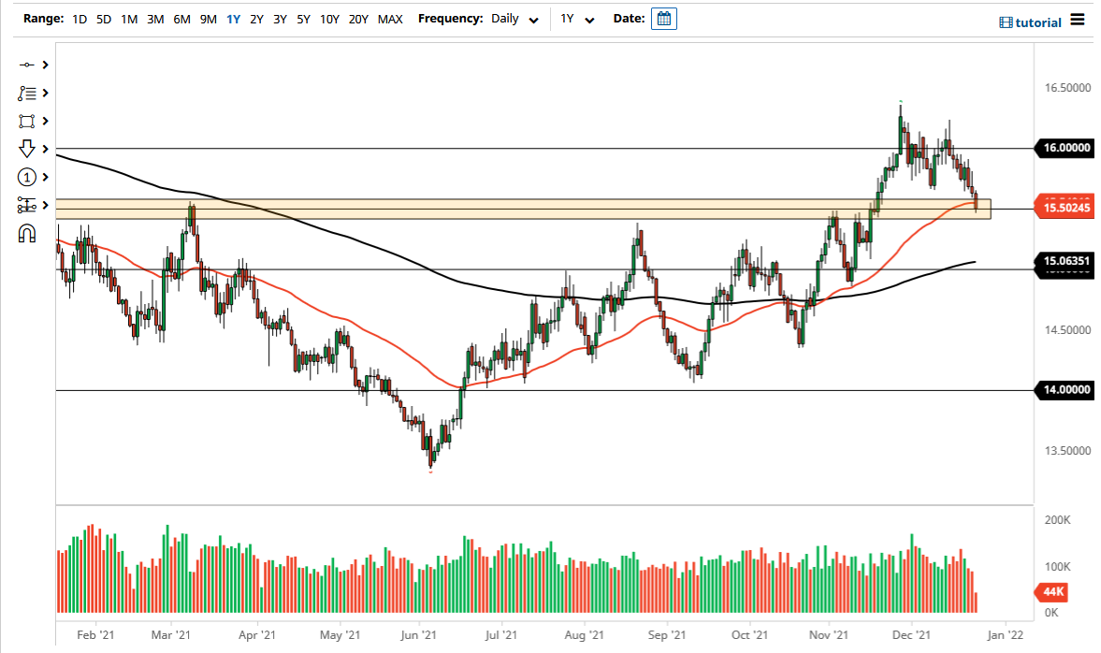This screenshot has width=1101, height=653.
Task: Enable the magnet mode for drawings
Action: (x=27, y=233)
